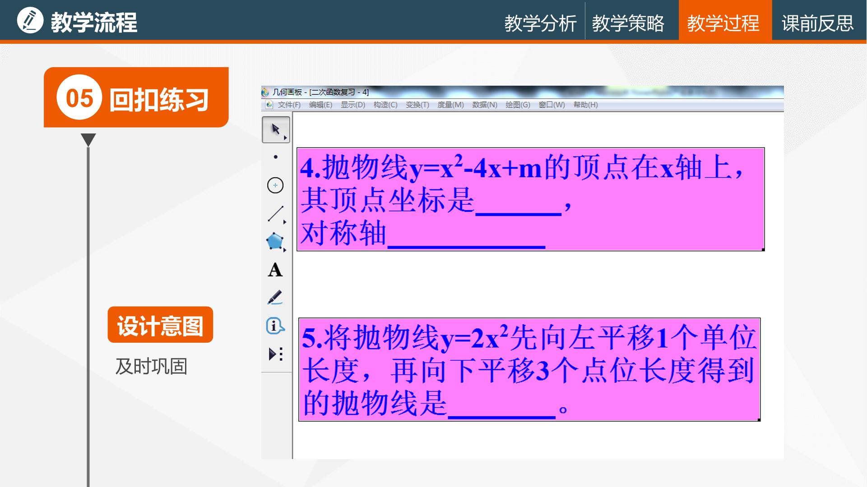This screenshot has width=867, height=487.
Task: Select the Point tool
Action: 276,157
